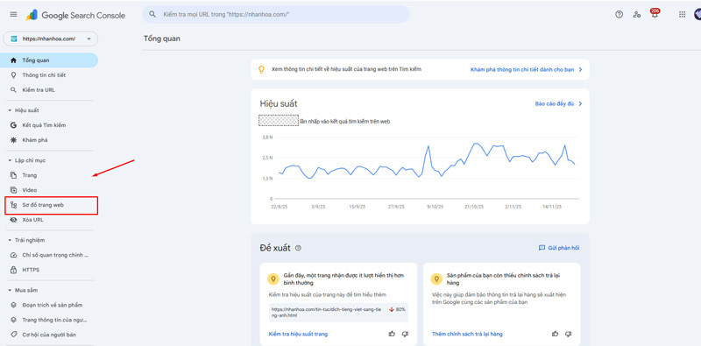Click the lightbulb icon in insights banner

[x=261, y=70]
